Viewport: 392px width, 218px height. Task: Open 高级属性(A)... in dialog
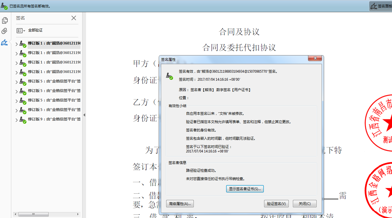click(x=180, y=203)
